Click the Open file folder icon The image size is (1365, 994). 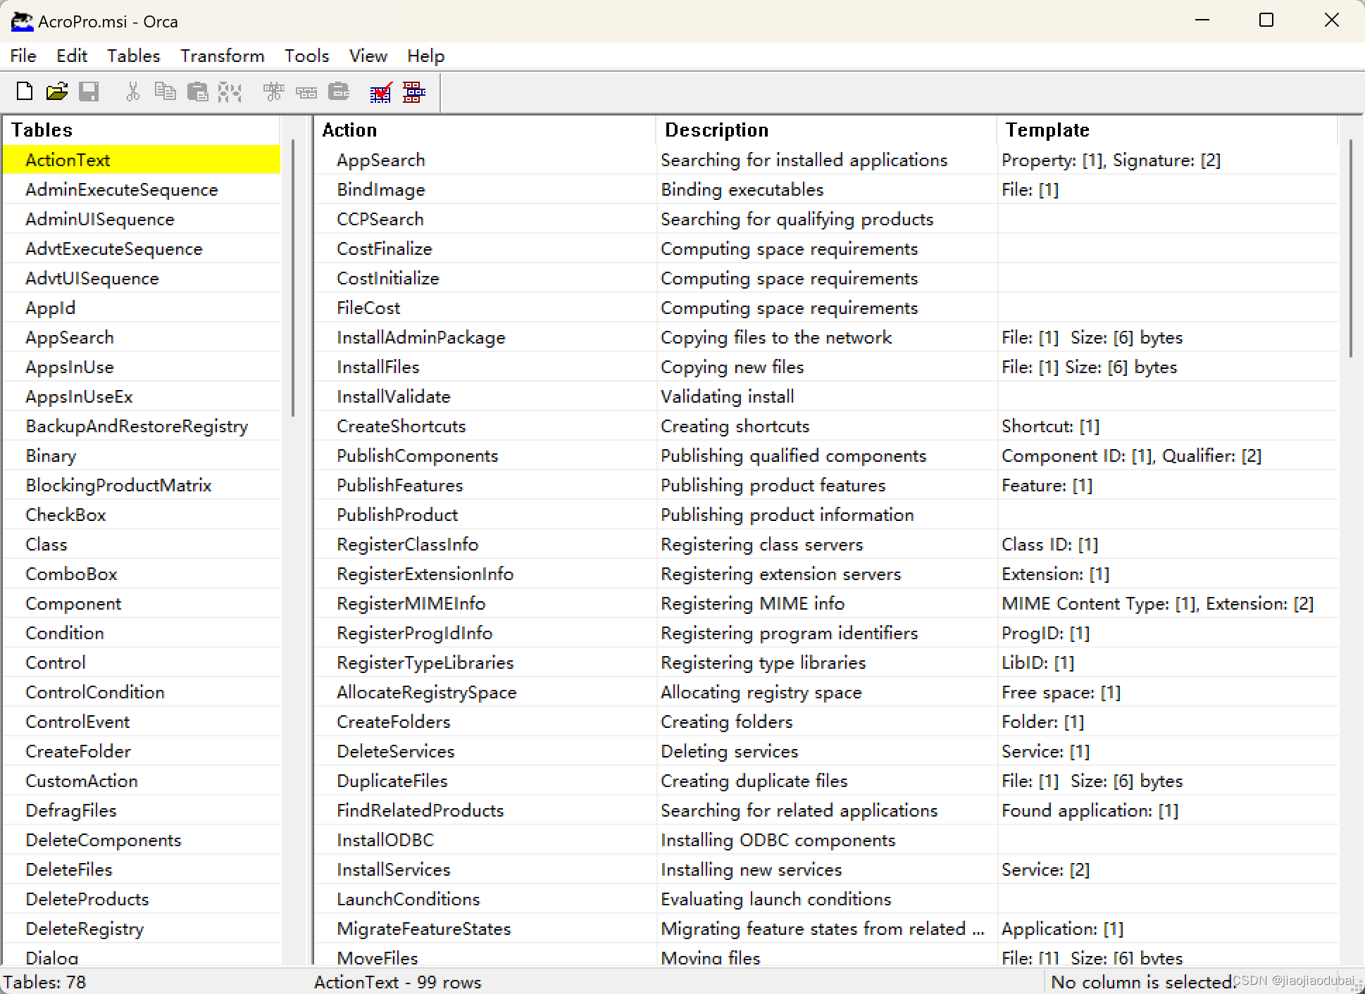point(57,92)
